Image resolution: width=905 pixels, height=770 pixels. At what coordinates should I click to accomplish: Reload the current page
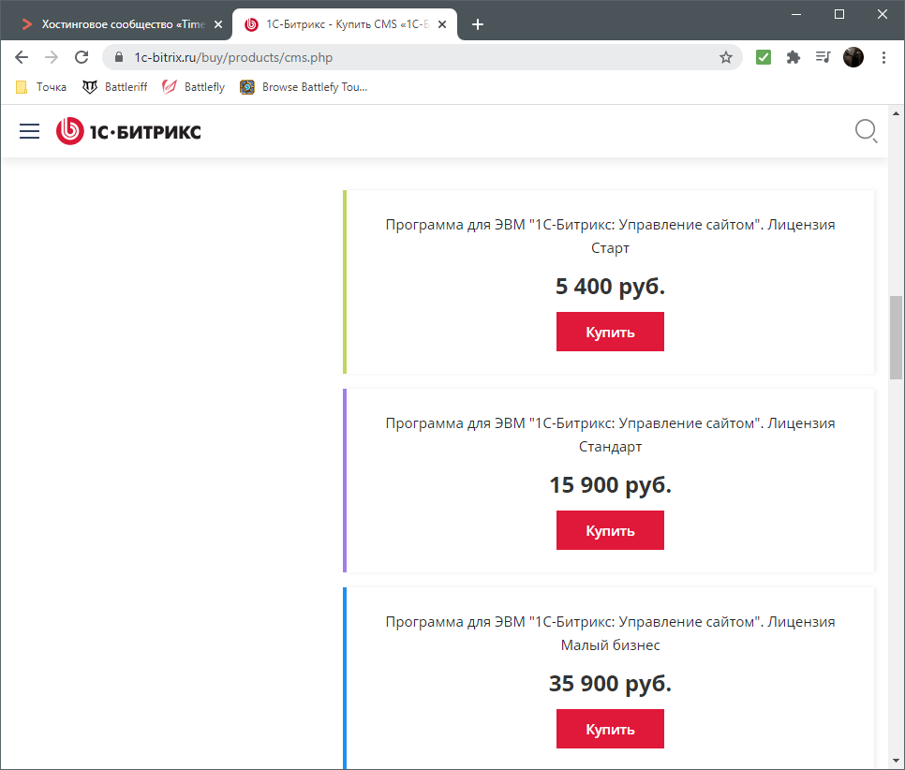[81, 57]
